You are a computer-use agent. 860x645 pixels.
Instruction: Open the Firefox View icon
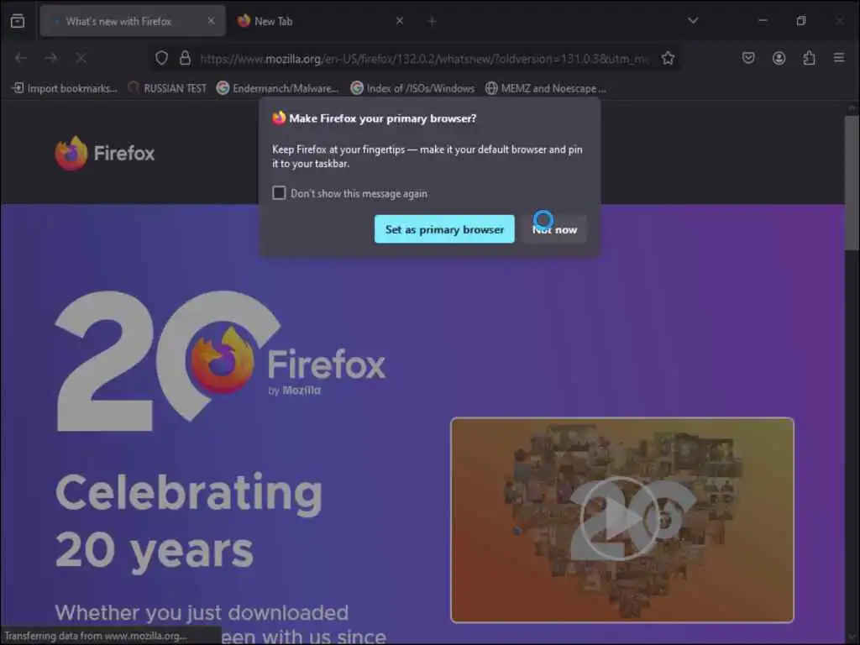tap(18, 21)
